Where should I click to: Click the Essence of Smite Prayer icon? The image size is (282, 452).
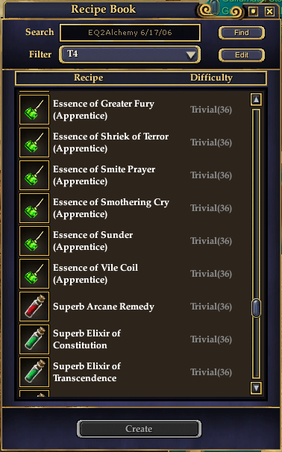point(34,175)
